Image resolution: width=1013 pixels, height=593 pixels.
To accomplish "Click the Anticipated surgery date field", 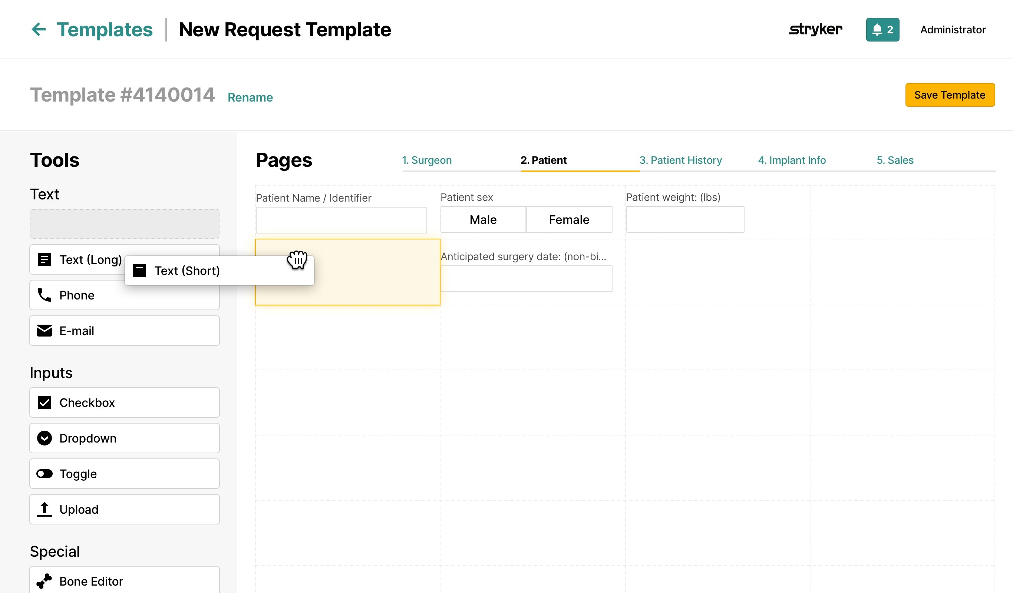I will click(x=526, y=278).
